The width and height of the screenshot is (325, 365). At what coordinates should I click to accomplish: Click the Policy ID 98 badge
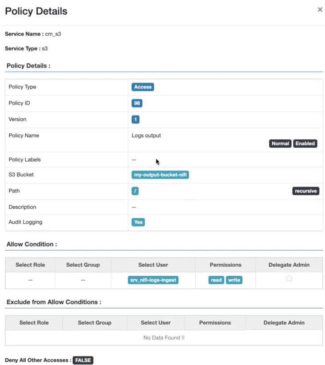pos(137,103)
